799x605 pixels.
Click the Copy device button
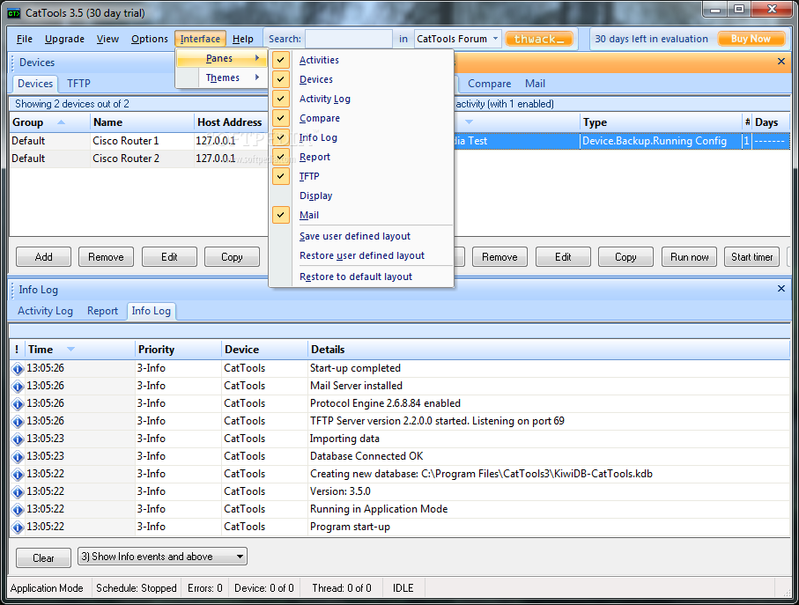point(232,257)
